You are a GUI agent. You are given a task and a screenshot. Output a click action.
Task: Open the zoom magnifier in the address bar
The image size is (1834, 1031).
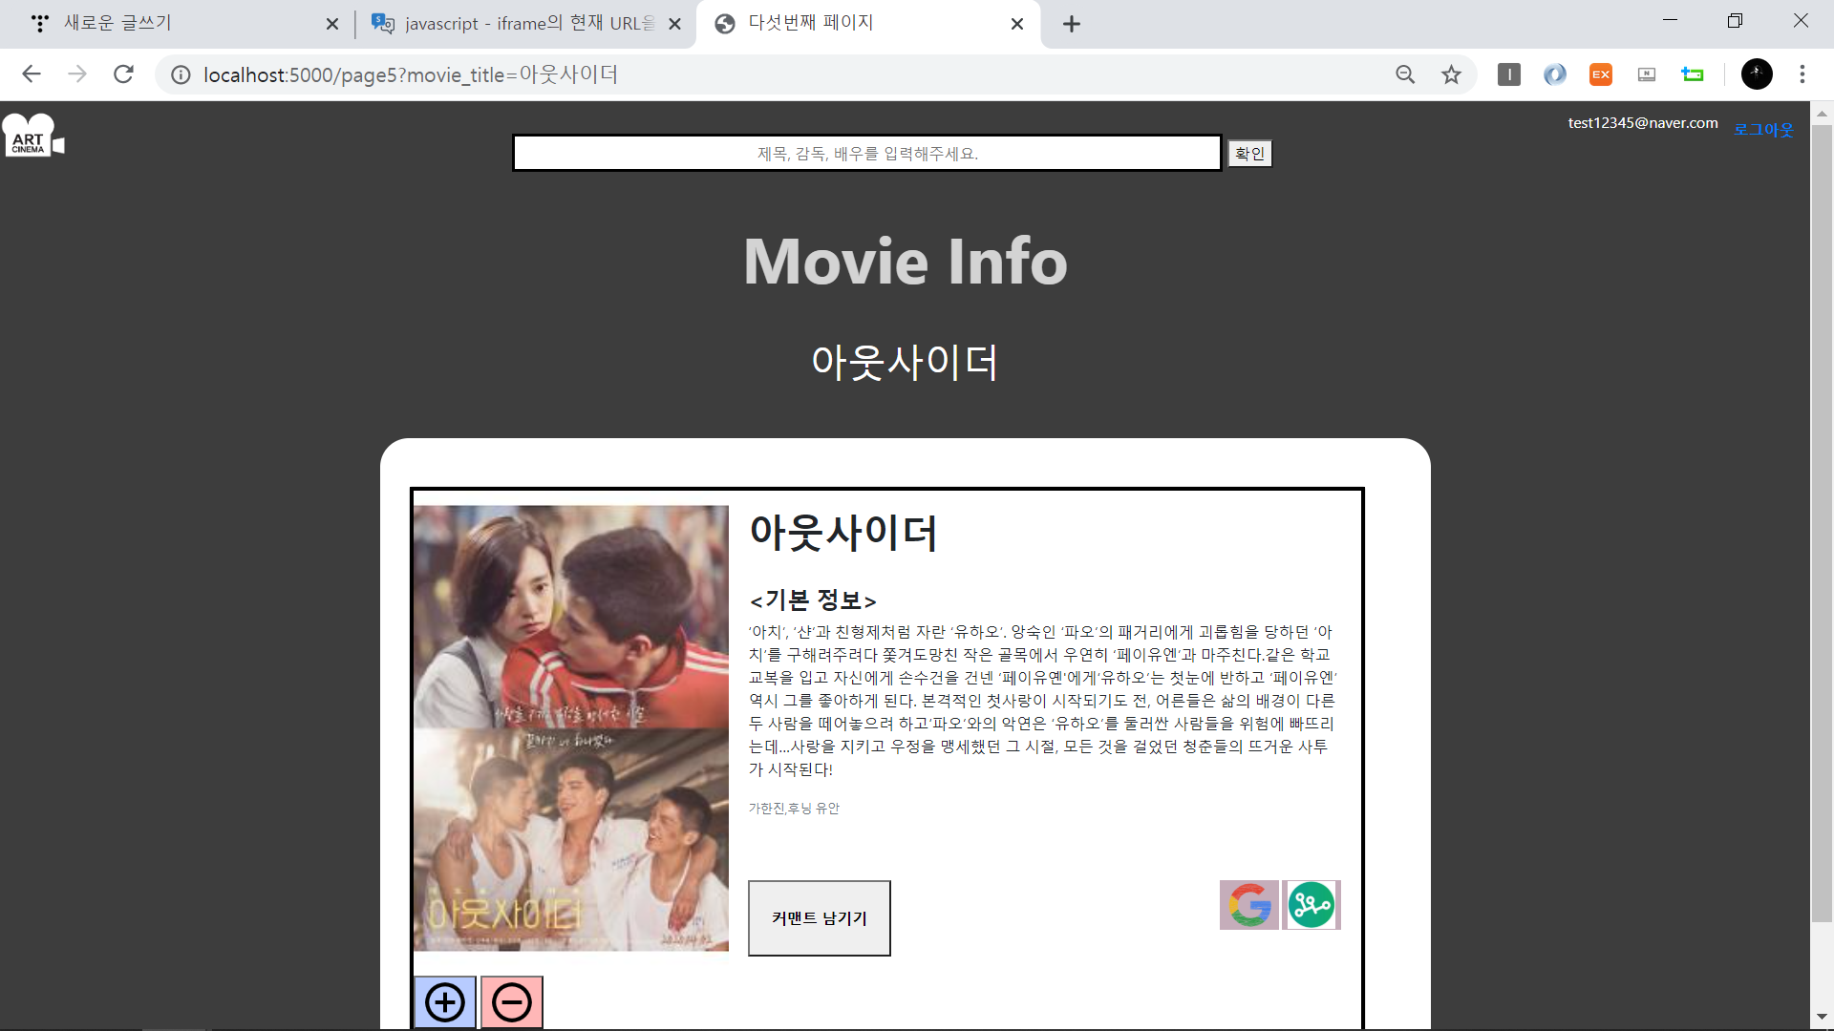pos(1405,74)
